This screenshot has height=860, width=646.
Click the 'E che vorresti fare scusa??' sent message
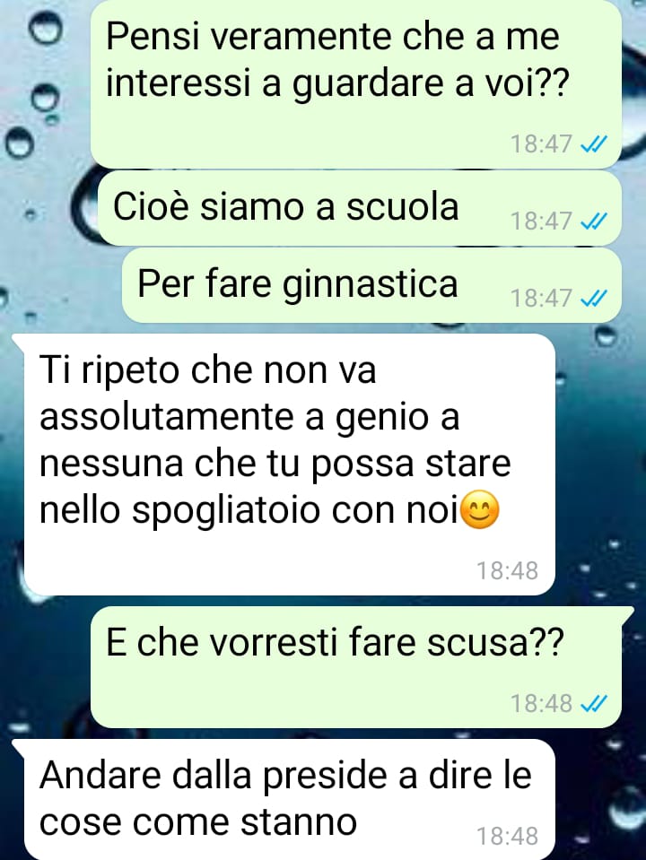pos(355,667)
